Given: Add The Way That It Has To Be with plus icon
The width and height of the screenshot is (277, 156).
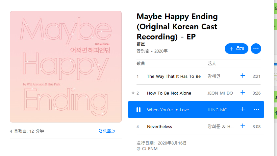Looking at the screenshot, I should [x=243, y=76].
